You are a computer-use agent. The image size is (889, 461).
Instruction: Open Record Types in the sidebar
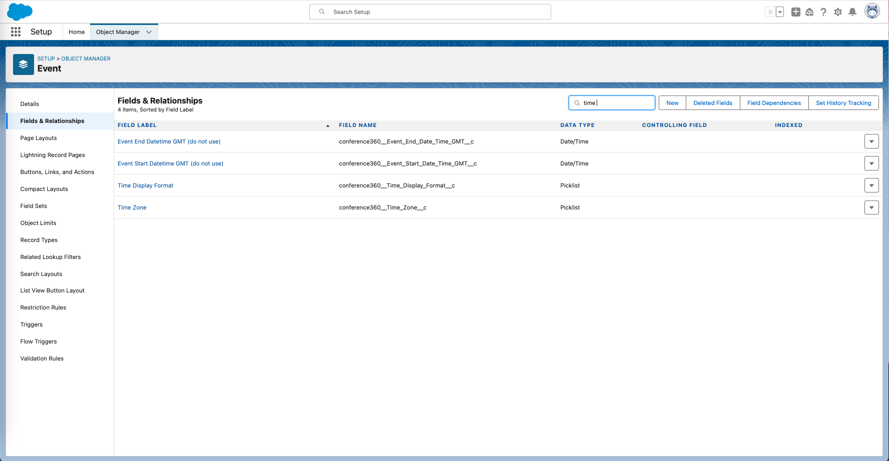tap(39, 240)
